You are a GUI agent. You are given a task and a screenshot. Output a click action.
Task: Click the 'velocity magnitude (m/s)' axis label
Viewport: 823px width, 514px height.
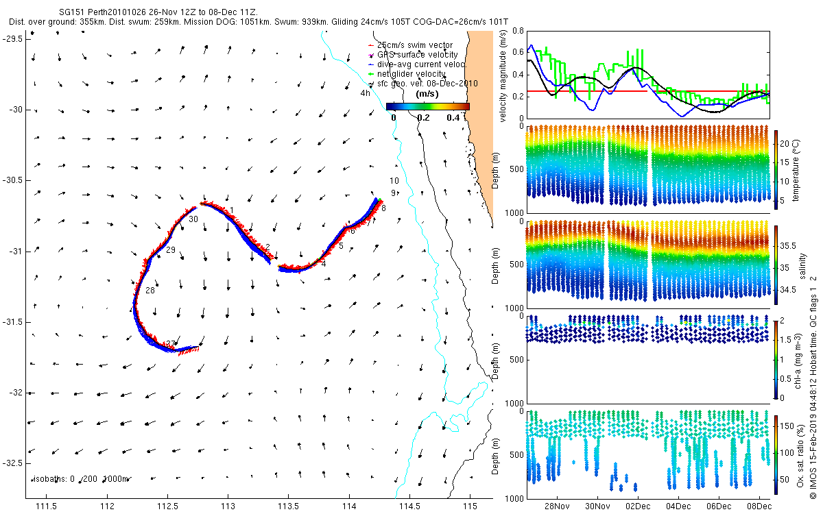point(503,75)
